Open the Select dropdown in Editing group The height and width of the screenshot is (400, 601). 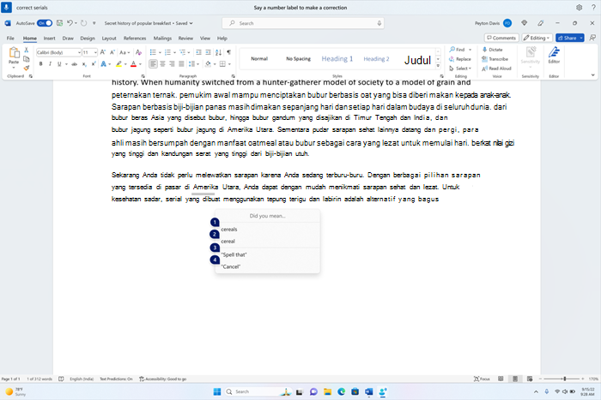pyautogui.click(x=460, y=69)
